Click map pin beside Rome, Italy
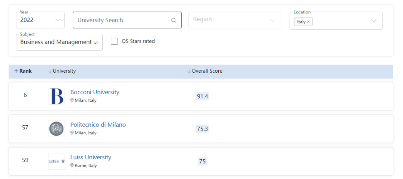The height and width of the screenshot is (179, 403). point(72,166)
